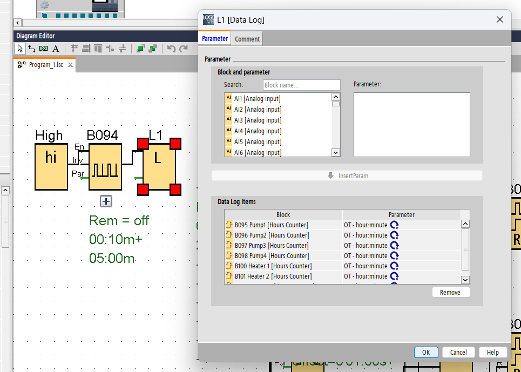Switch to the Comment tab

tap(247, 39)
